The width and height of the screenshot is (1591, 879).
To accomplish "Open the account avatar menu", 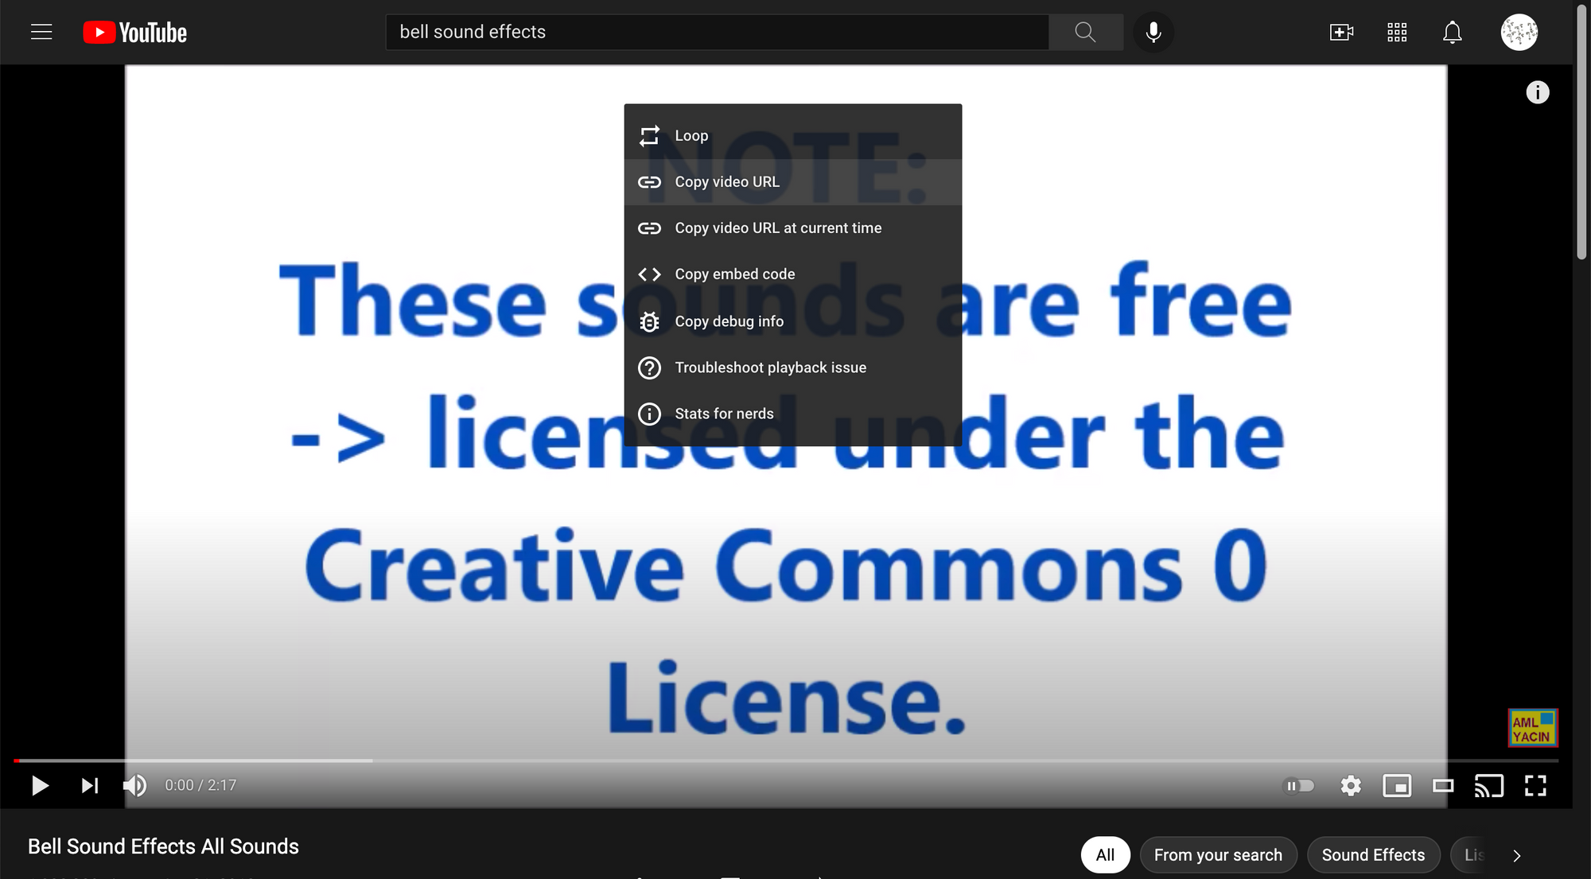I will tap(1519, 32).
